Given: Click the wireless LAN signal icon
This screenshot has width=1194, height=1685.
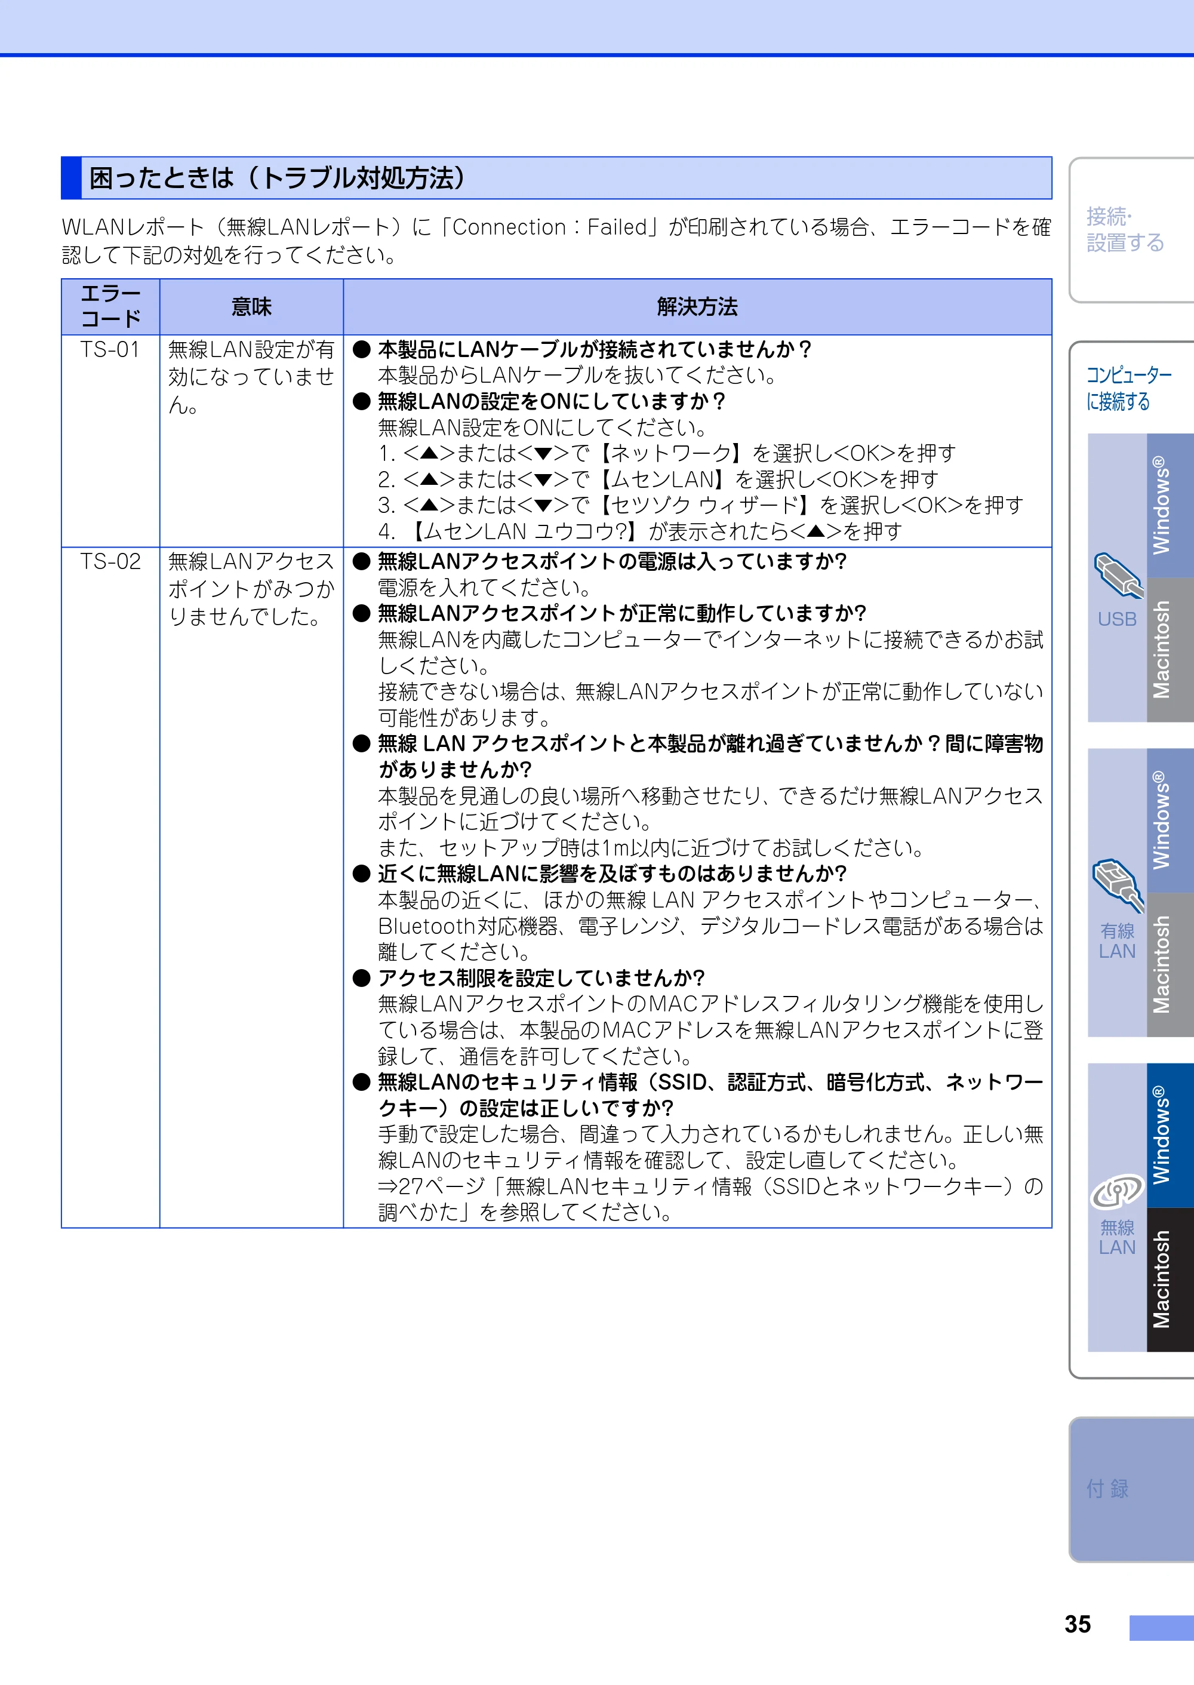Looking at the screenshot, I should [x=1118, y=1192].
